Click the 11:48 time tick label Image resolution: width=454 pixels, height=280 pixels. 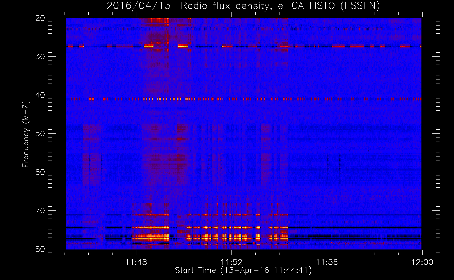click(136, 262)
